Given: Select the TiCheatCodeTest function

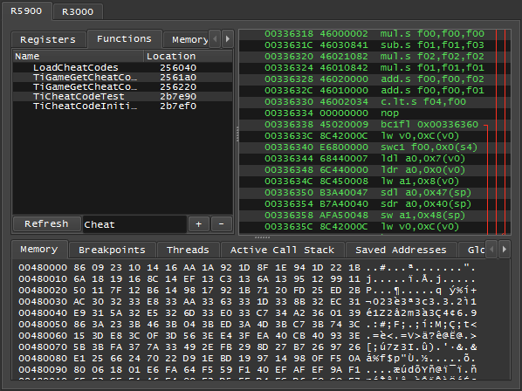Looking at the screenshot, I should 122,97.
